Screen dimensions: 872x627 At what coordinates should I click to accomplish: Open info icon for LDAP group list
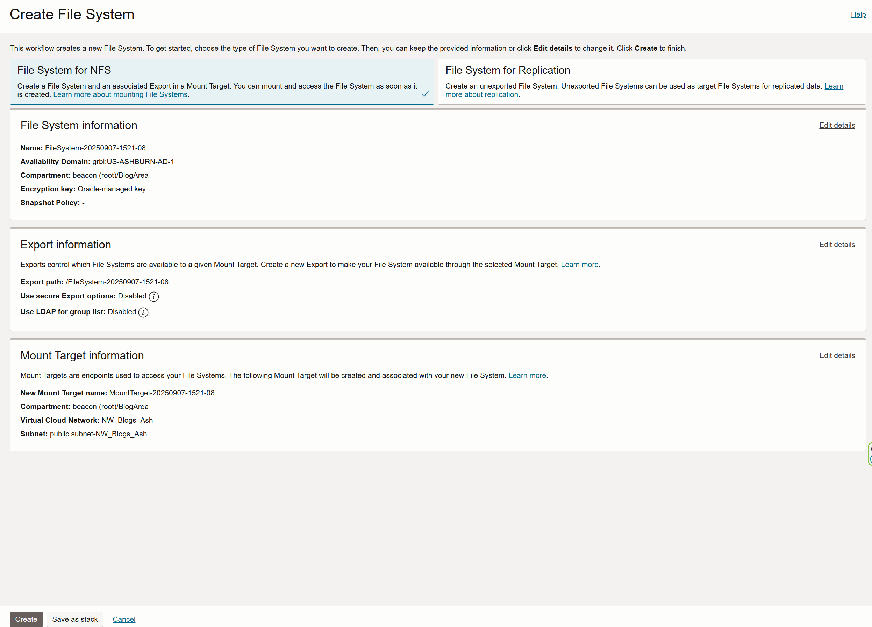[143, 312]
